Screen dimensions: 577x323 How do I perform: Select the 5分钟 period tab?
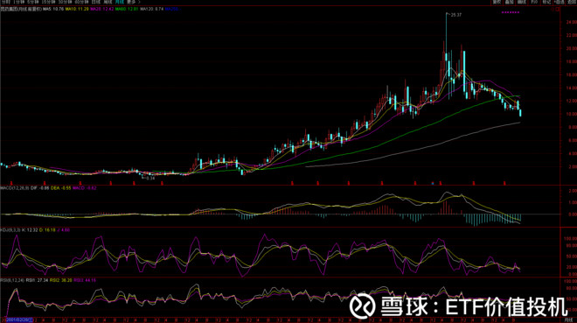pos(33,2)
